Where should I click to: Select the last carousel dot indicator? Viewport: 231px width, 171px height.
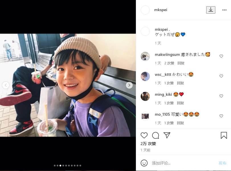pyautogui.click(x=80, y=166)
